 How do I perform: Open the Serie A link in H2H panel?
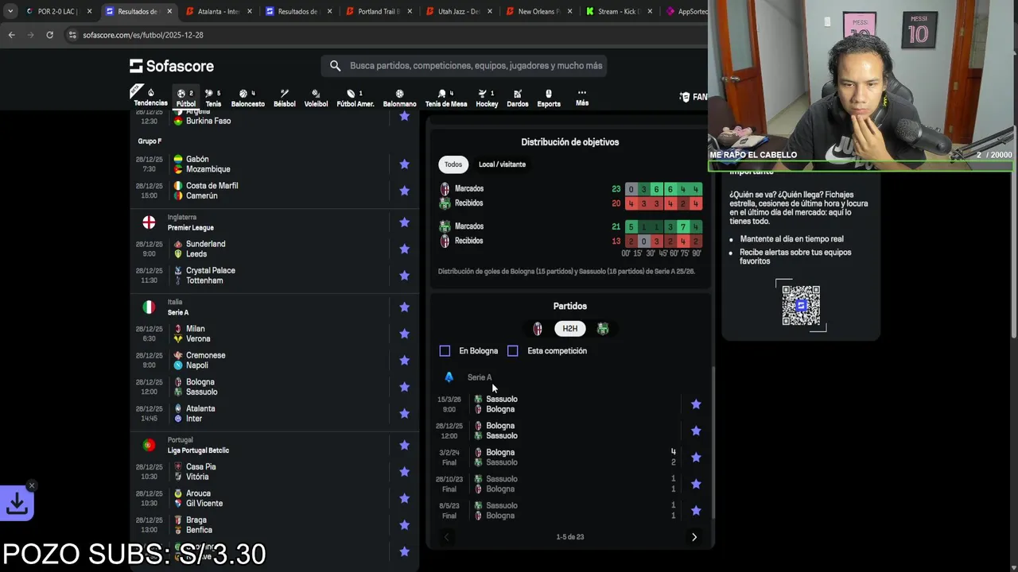tap(480, 377)
